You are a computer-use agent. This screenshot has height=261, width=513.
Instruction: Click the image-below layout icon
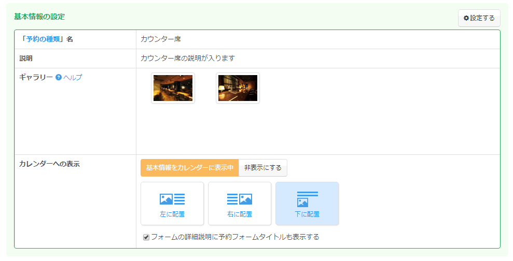point(307,199)
